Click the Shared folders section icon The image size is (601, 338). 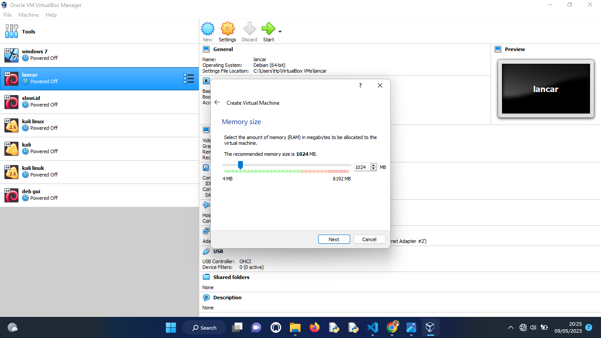coord(206,277)
